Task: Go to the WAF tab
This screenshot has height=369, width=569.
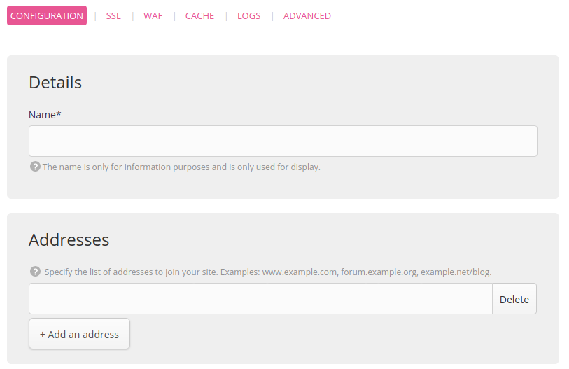Action: click(x=153, y=15)
